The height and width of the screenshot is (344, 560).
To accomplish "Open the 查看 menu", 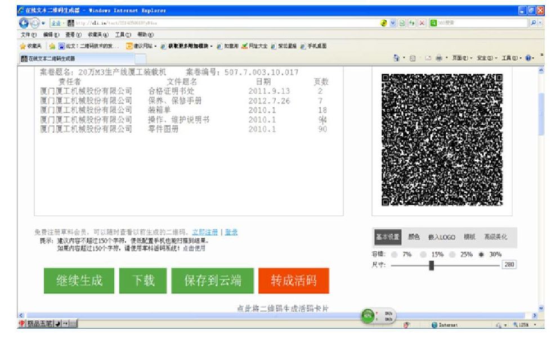I will coord(73,35).
